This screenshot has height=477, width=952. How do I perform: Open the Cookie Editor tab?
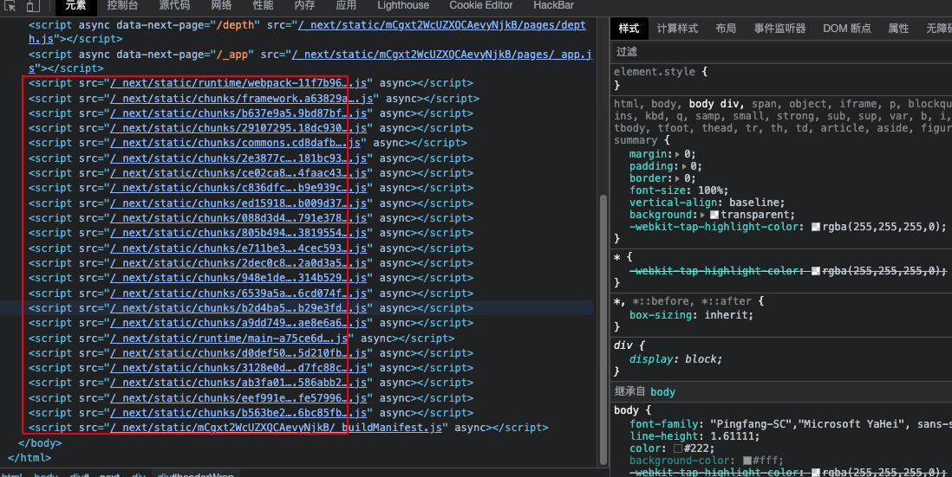pyautogui.click(x=481, y=5)
